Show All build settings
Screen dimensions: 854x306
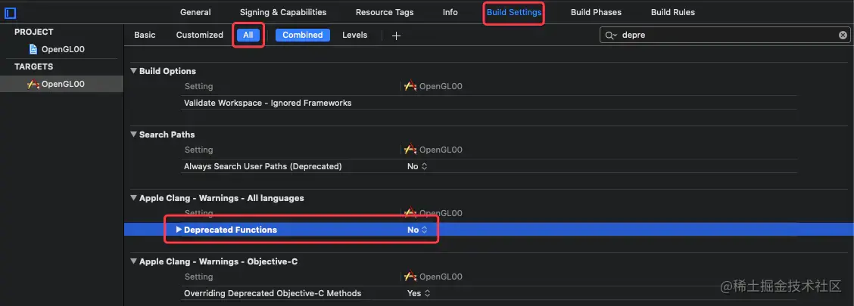pyautogui.click(x=248, y=35)
